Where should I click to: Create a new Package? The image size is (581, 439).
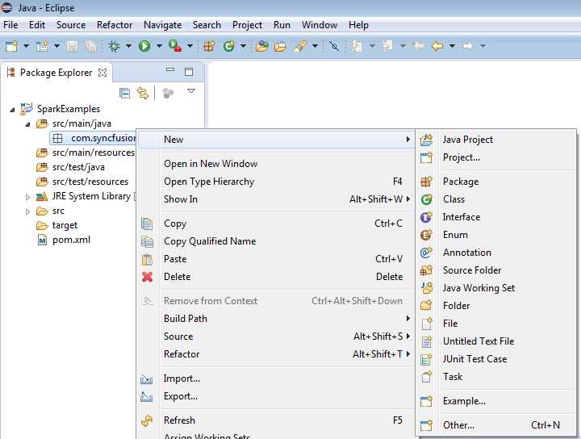pyautogui.click(x=496, y=182)
